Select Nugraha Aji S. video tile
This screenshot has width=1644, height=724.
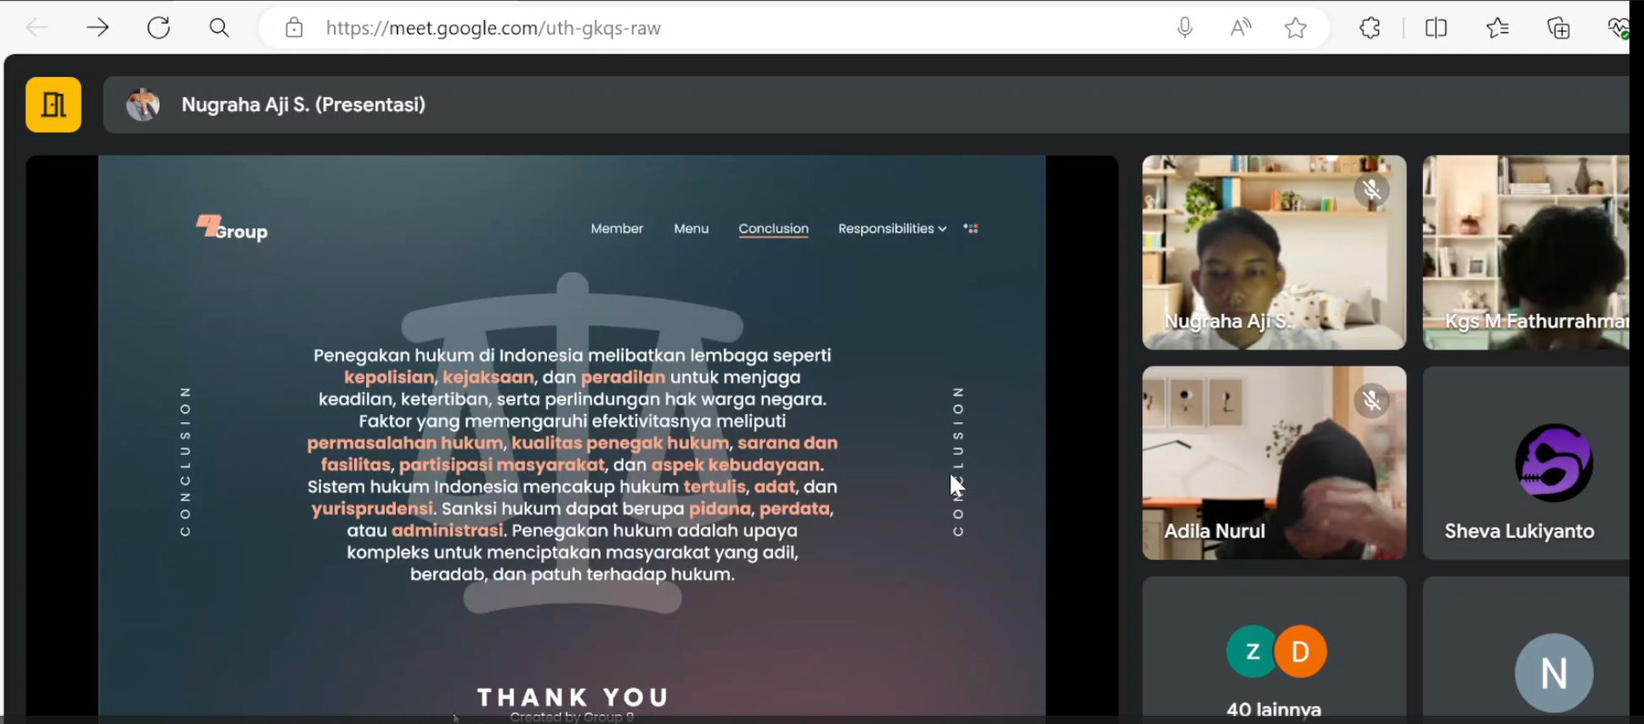pyautogui.click(x=1274, y=252)
